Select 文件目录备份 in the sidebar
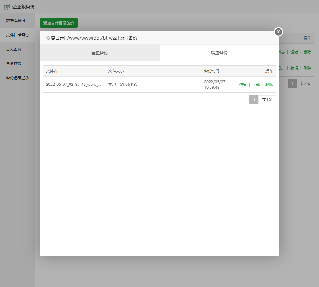 [17, 35]
